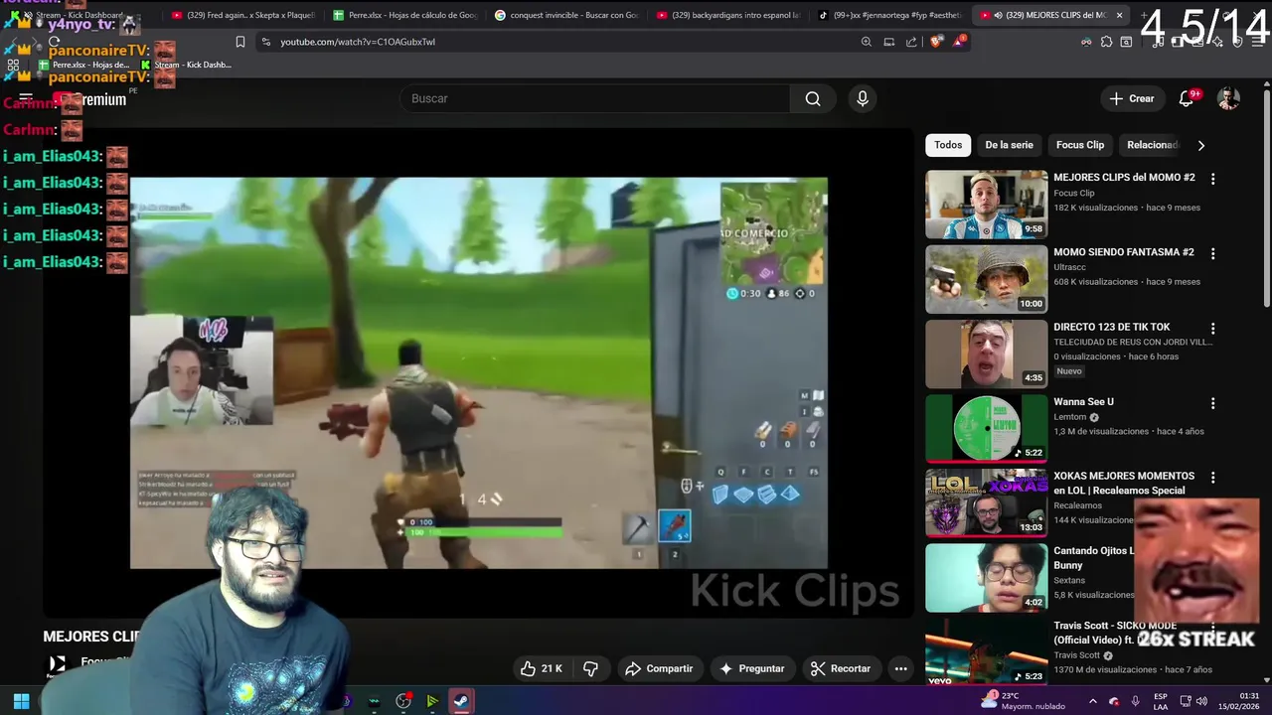Show more filter chips with right arrow
The image size is (1272, 715).
pos(1200,145)
